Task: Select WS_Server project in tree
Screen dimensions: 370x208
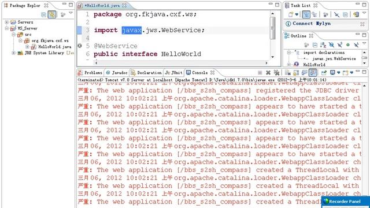Action: point(27,28)
